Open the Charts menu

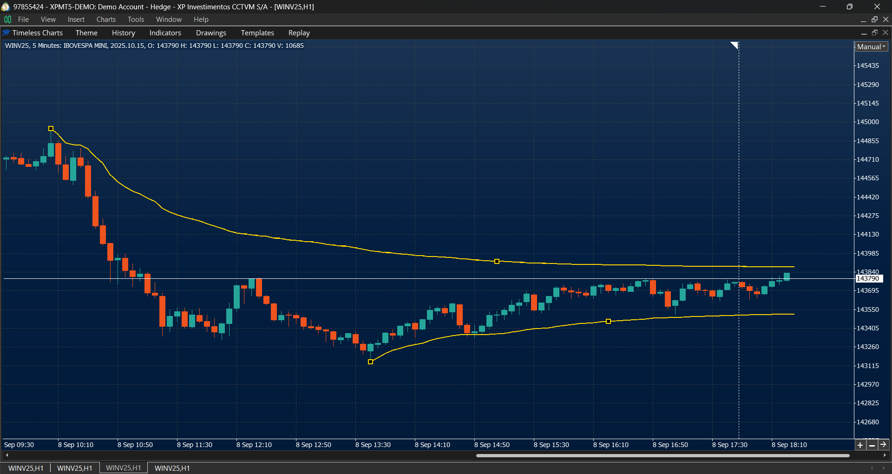click(106, 19)
